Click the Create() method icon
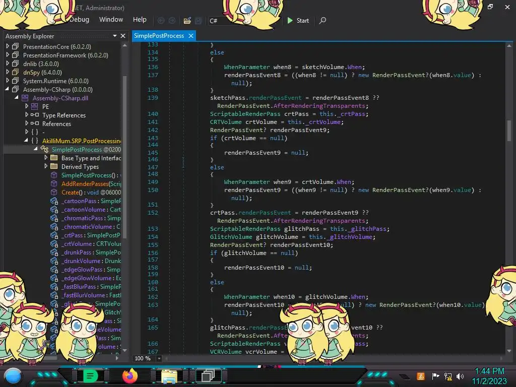The width and height of the screenshot is (516, 387). (x=54, y=192)
